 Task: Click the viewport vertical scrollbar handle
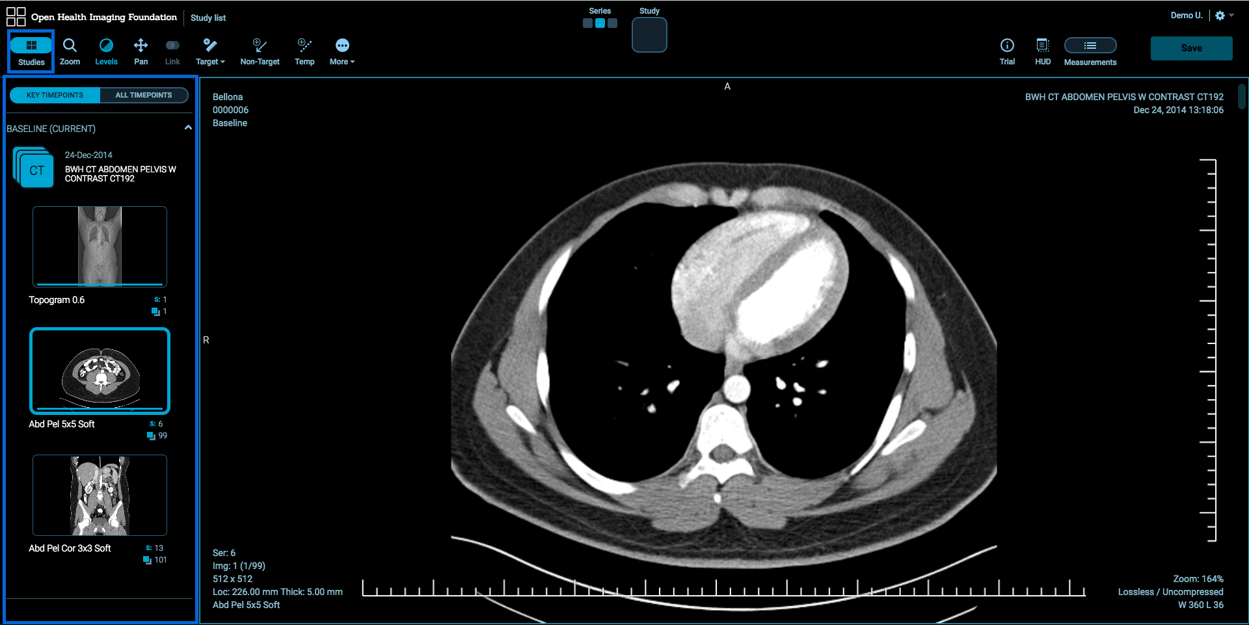(1241, 97)
